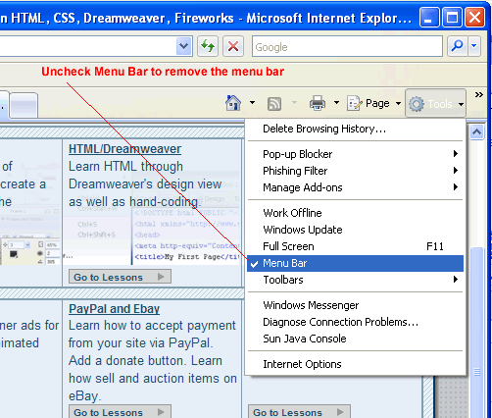Open the Page menu button
The image size is (492, 418).
coord(373,104)
